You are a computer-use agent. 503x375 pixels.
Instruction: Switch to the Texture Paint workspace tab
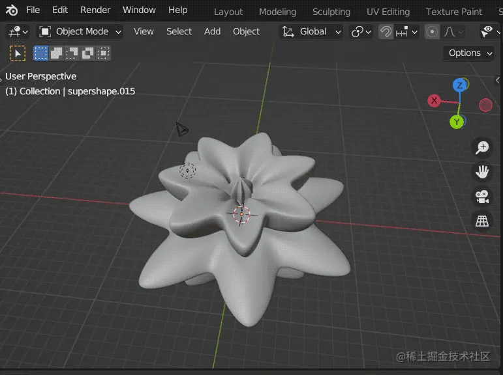454,12
